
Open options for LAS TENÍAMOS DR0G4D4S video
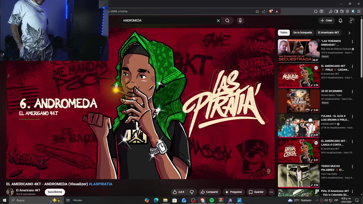click(x=353, y=41)
